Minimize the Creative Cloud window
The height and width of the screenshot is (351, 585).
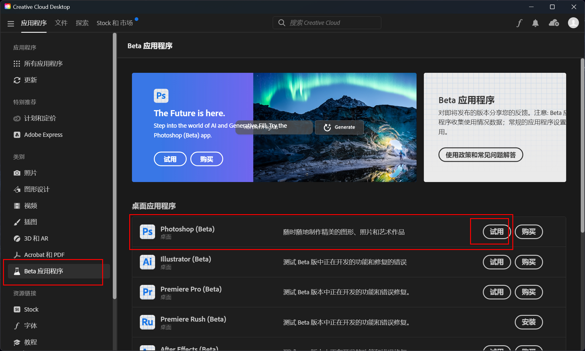pos(531,7)
